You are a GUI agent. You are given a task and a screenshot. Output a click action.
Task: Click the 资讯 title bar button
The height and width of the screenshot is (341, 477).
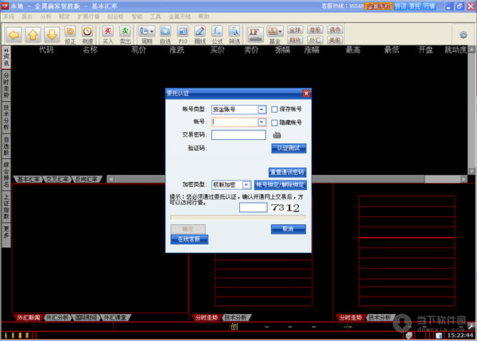tap(401, 6)
